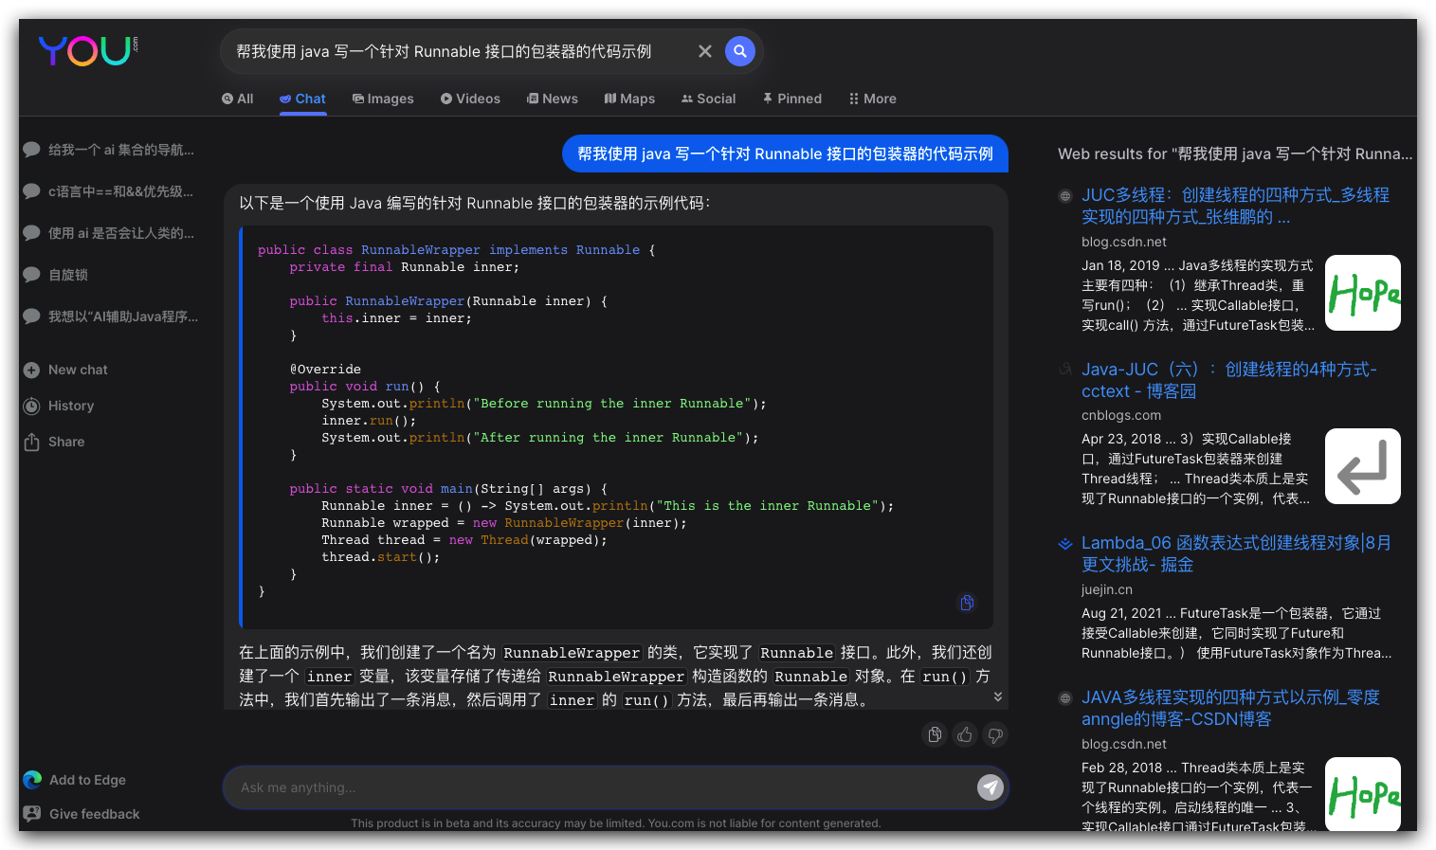Open chat 'c语言中==和&&优先级...'
The image size is (1436, 850).
click(110, 191)
